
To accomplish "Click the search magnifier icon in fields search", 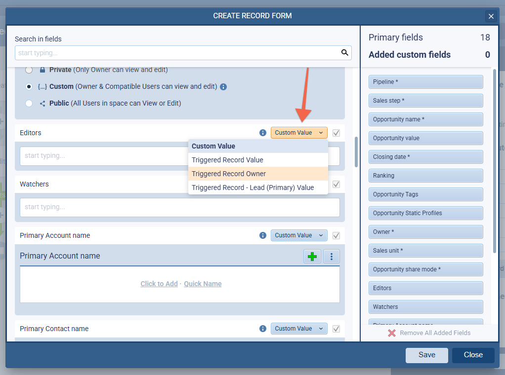I will tap(344, 53).
